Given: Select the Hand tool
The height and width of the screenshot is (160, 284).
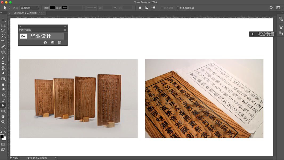Looking at the screenshot, I should click(3, 116).
